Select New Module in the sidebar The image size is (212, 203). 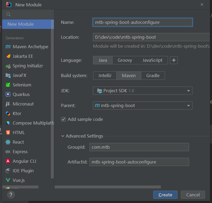click(26, 24)
